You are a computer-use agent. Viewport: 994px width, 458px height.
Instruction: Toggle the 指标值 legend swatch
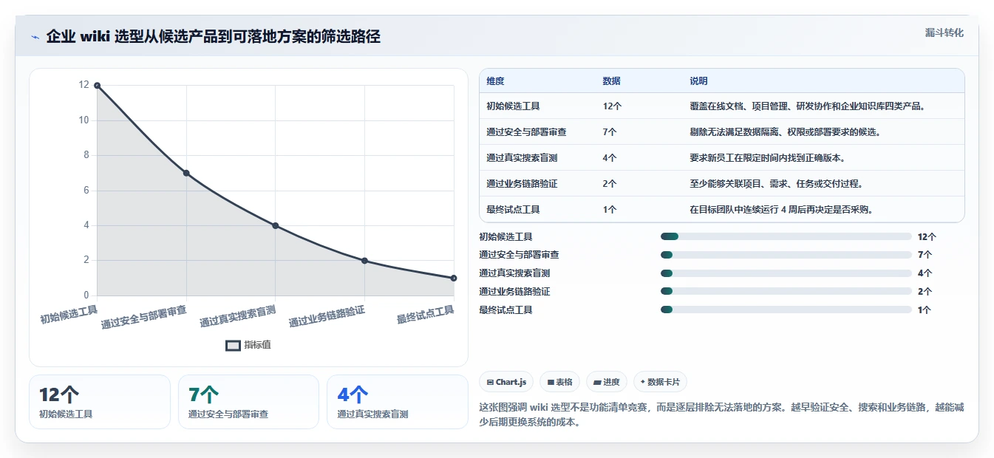click(x=233, y=345)
